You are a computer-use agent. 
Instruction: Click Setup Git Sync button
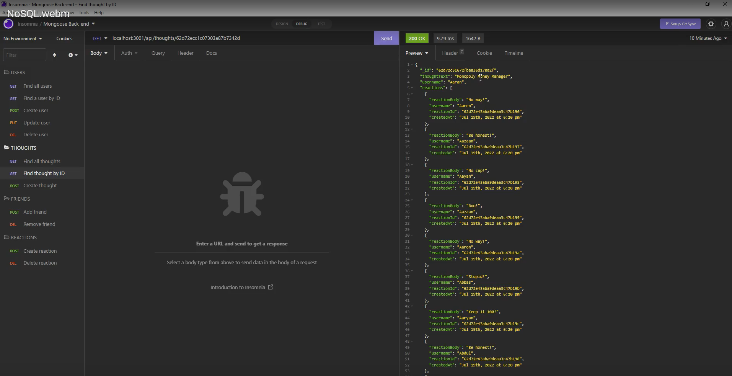pyautogui.click(x=680, y=24)
